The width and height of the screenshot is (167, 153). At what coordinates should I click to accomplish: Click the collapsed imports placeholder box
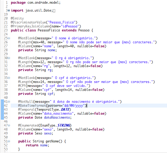tap(54, 11)
